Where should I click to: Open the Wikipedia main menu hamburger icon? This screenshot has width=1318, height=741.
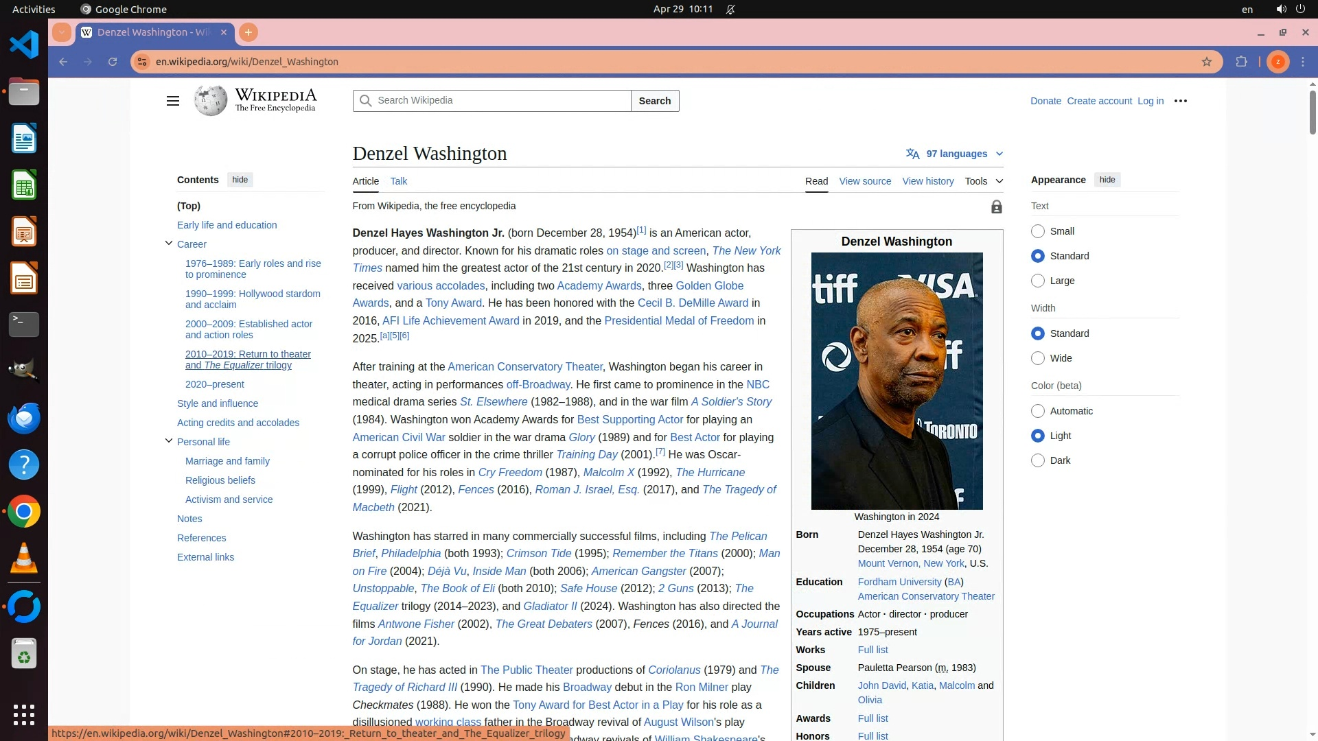[x=172, y=101]
